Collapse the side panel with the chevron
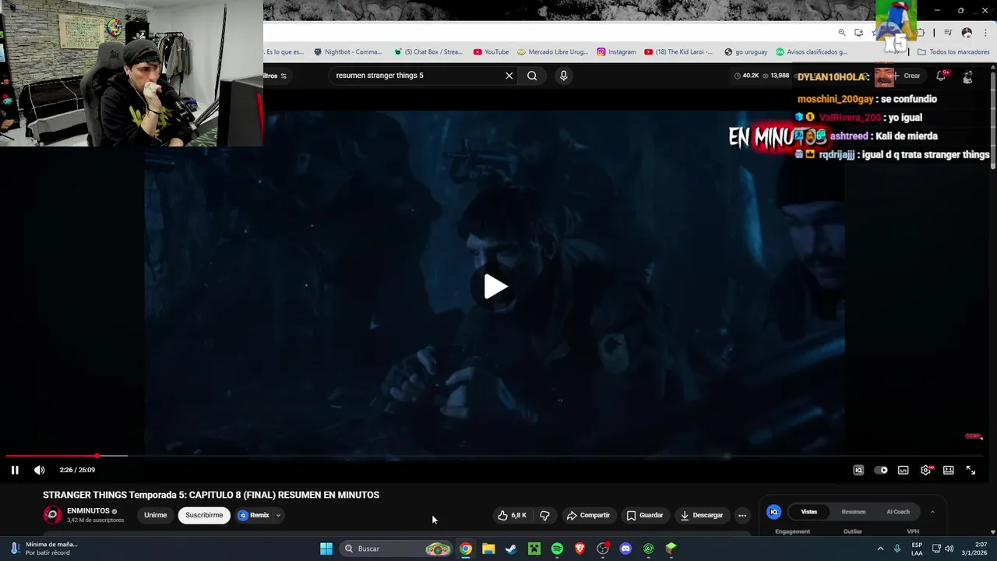 pos(932,512)
